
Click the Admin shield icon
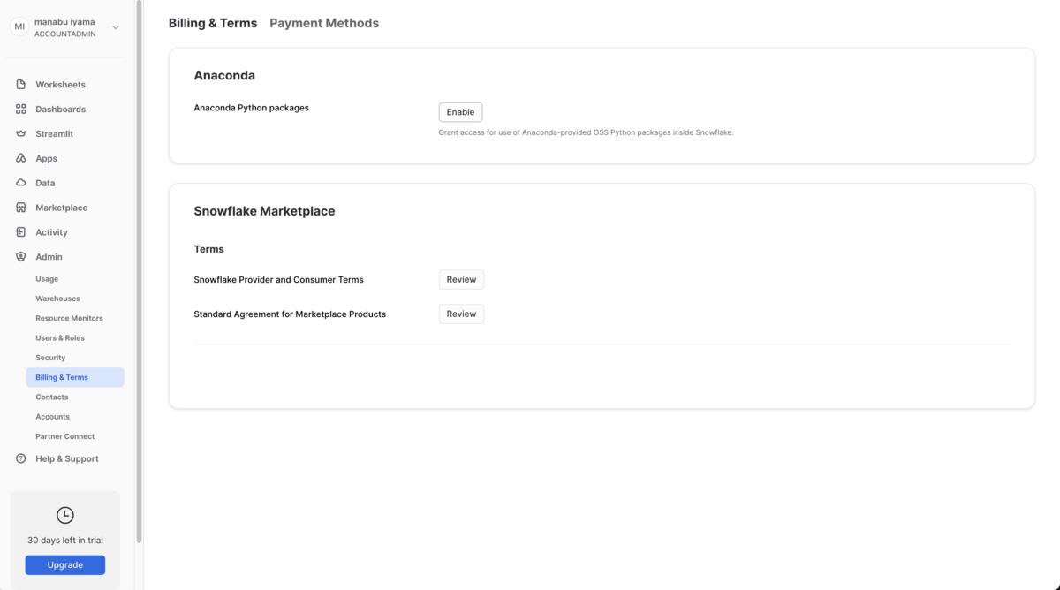point(21,257)
